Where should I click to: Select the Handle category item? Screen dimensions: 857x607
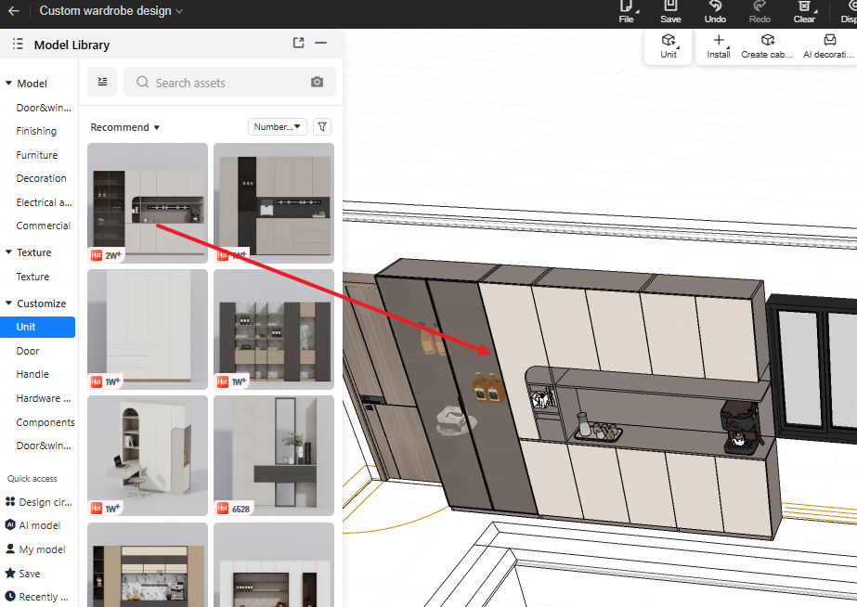(x=32, y=374)
